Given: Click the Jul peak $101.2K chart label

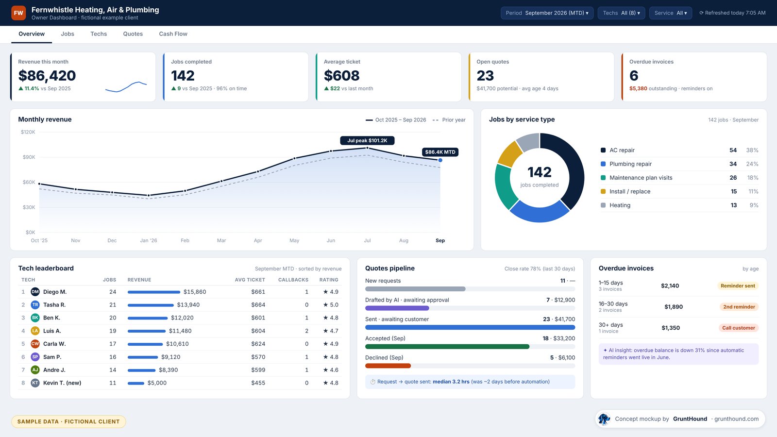Looking at the screenshot, I should pyautogui.click(x=367, y=140).
